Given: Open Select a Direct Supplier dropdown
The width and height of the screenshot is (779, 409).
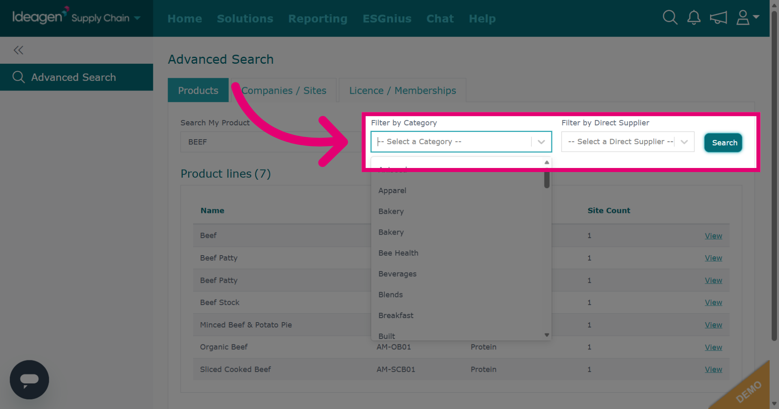Looking at the screenshot, I should pos(628,142).
